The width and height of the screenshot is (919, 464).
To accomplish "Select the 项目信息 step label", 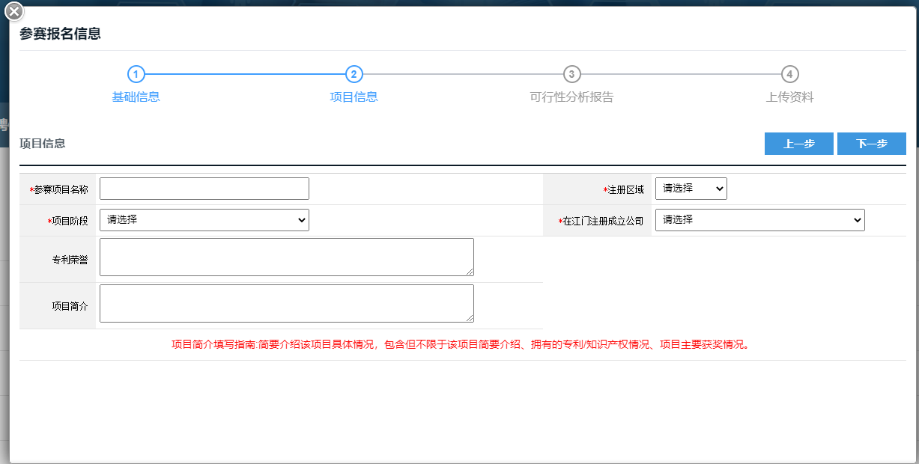I will [354, 97].
